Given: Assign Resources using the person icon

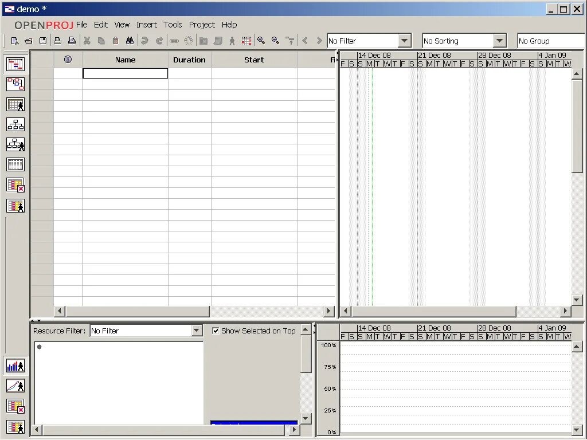Looking at the screenshot, I should tap(232, 41).
